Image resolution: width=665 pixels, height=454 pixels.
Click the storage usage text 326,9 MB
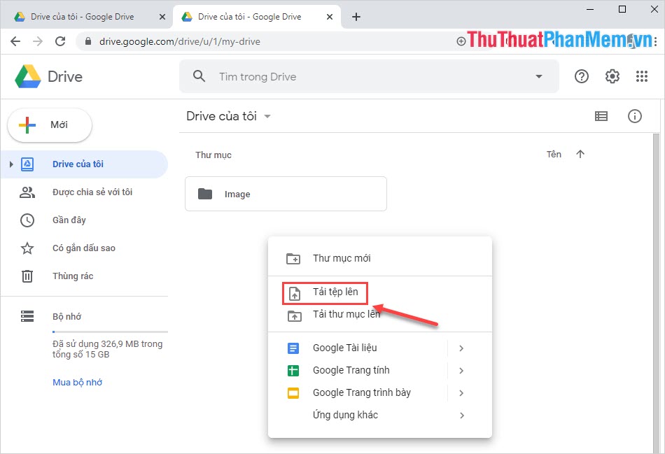pos(107,349)
